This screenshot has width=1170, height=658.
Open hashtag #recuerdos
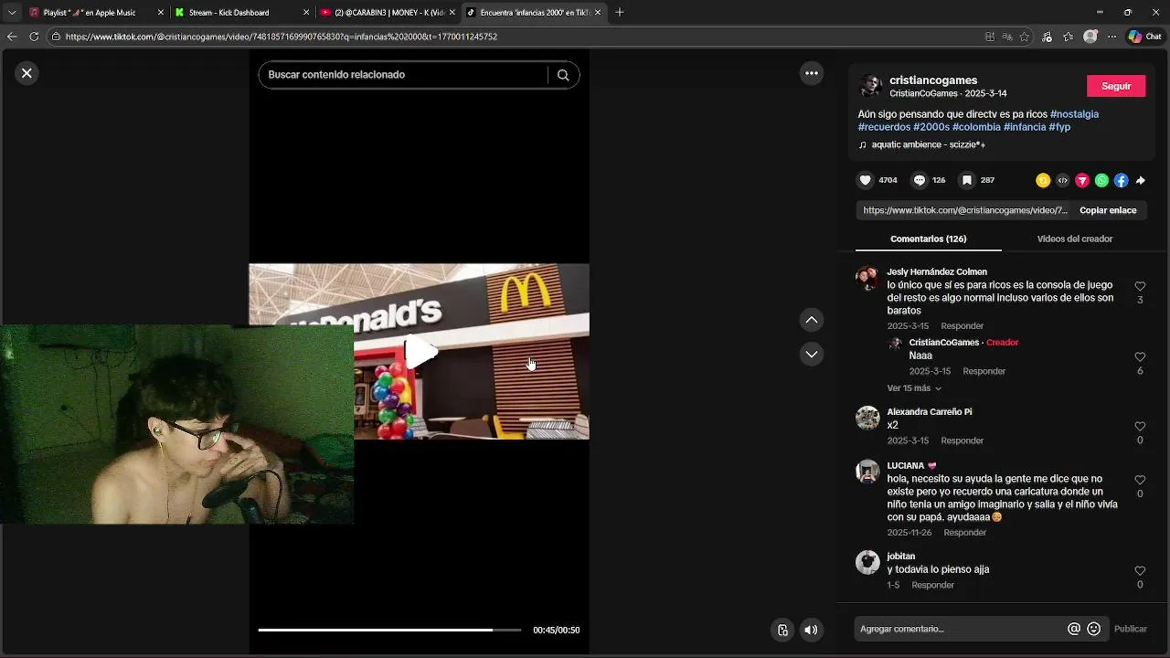pos(884,127)
